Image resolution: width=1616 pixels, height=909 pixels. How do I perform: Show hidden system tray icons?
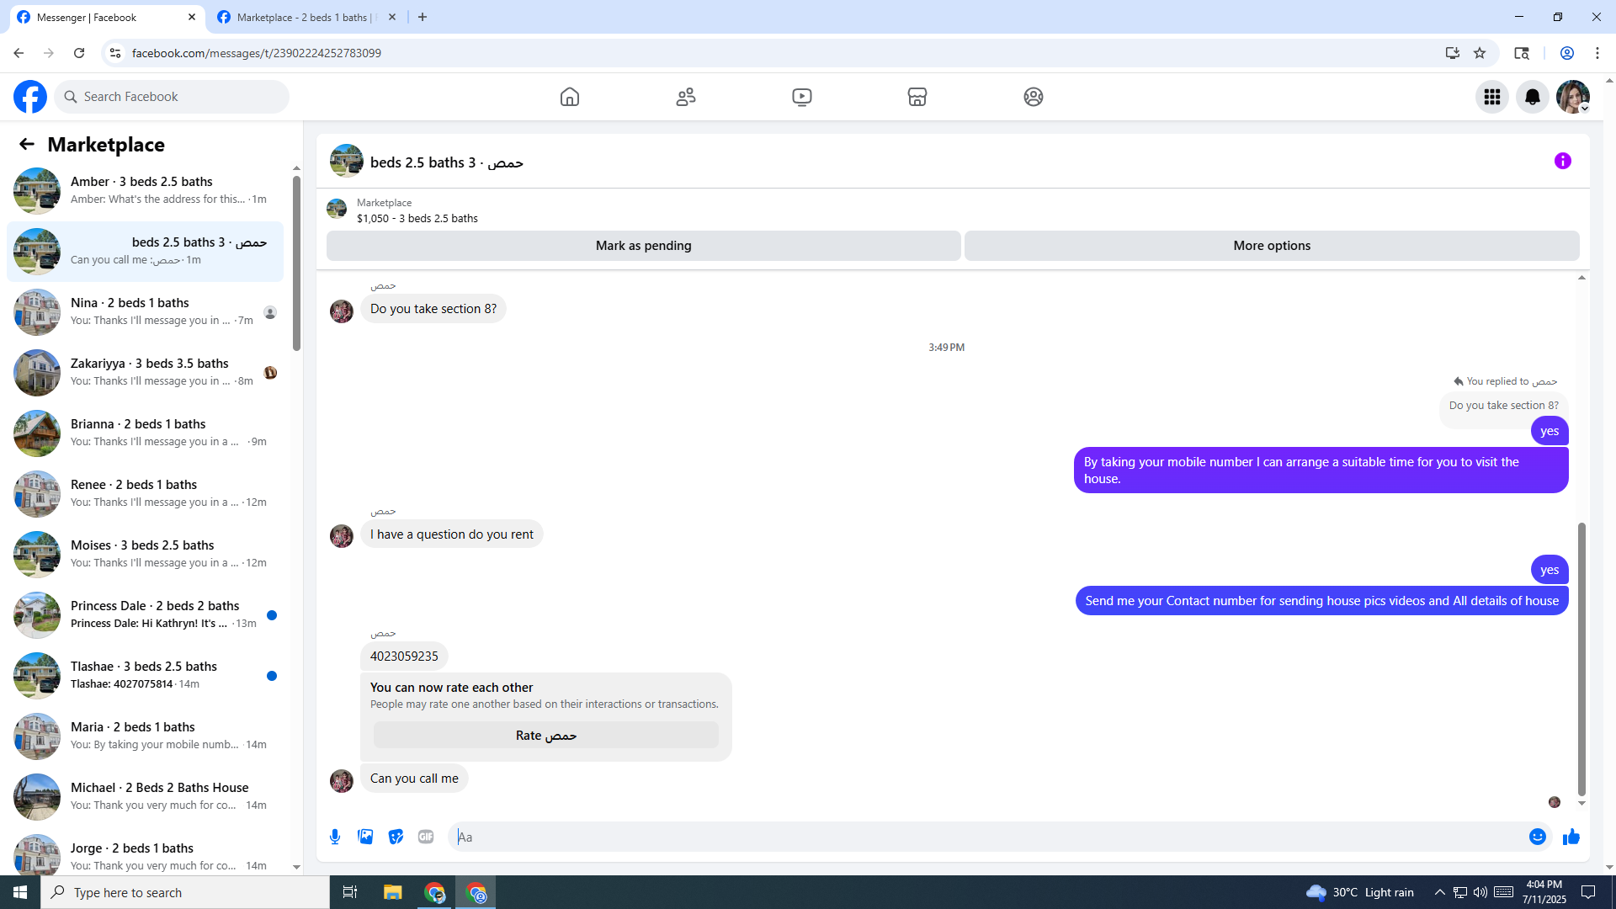[x=1439, y=892]
